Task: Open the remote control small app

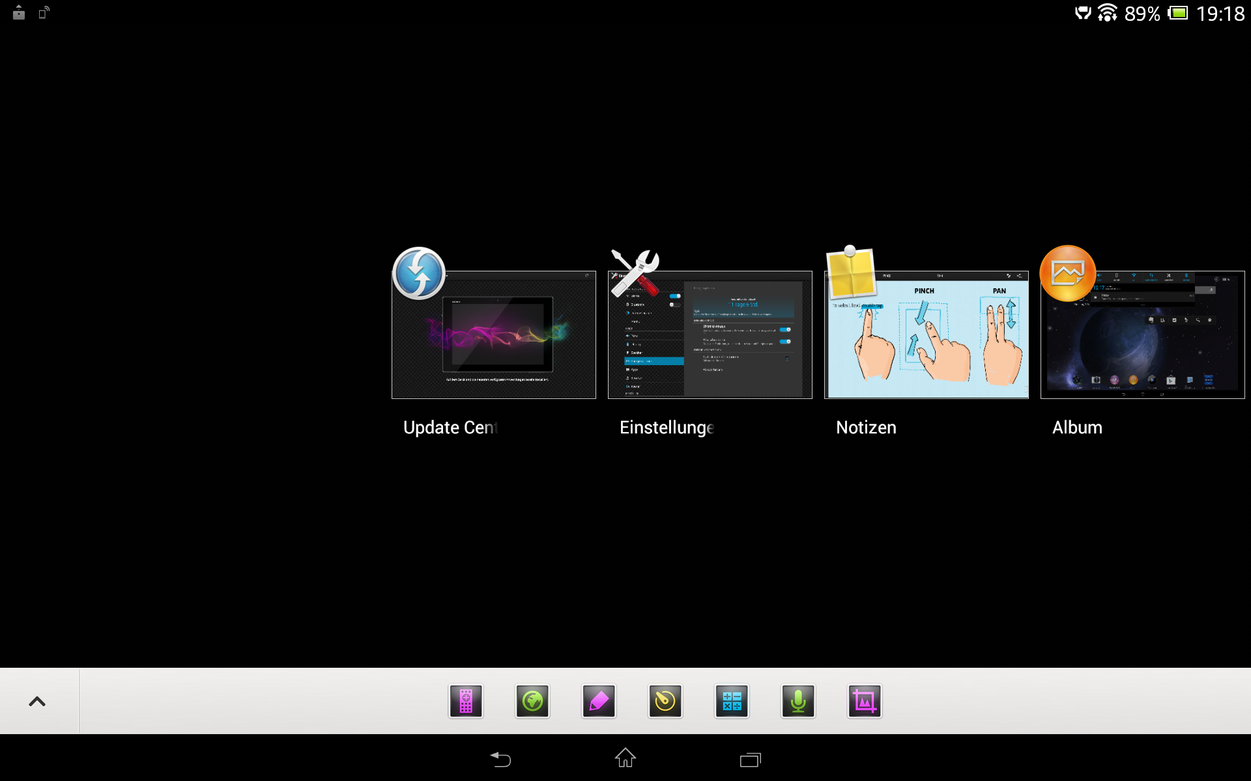Action: pos(466,702)
